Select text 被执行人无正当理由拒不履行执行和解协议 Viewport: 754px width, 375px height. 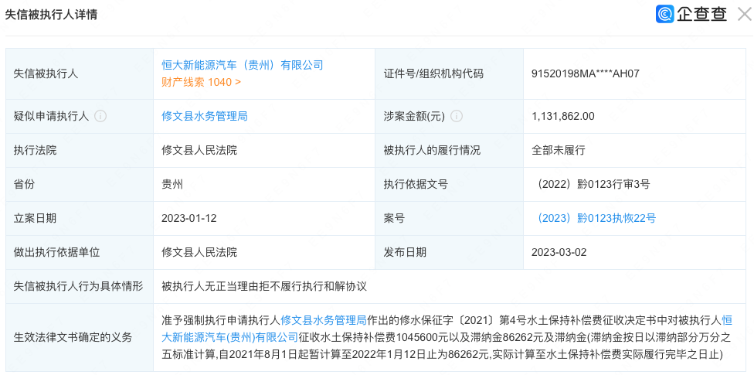[x=264, y=286]
